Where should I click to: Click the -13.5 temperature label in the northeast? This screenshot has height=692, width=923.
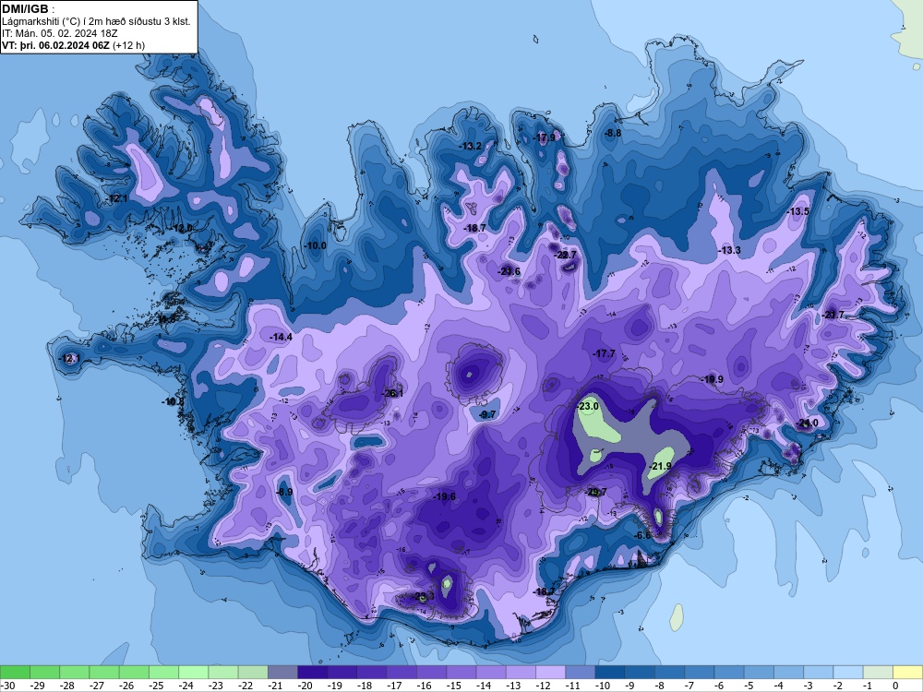pyautogui.click(x=798, y=211)
